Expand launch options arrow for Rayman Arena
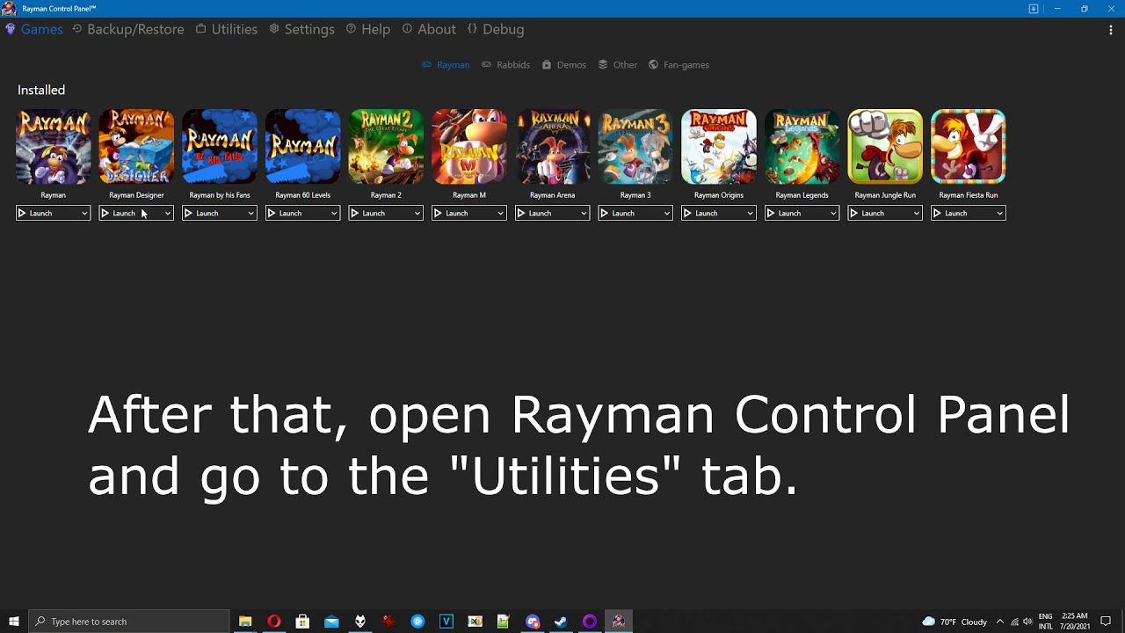The height and width of the screenshot is (633, 1125). pos(584,213)
